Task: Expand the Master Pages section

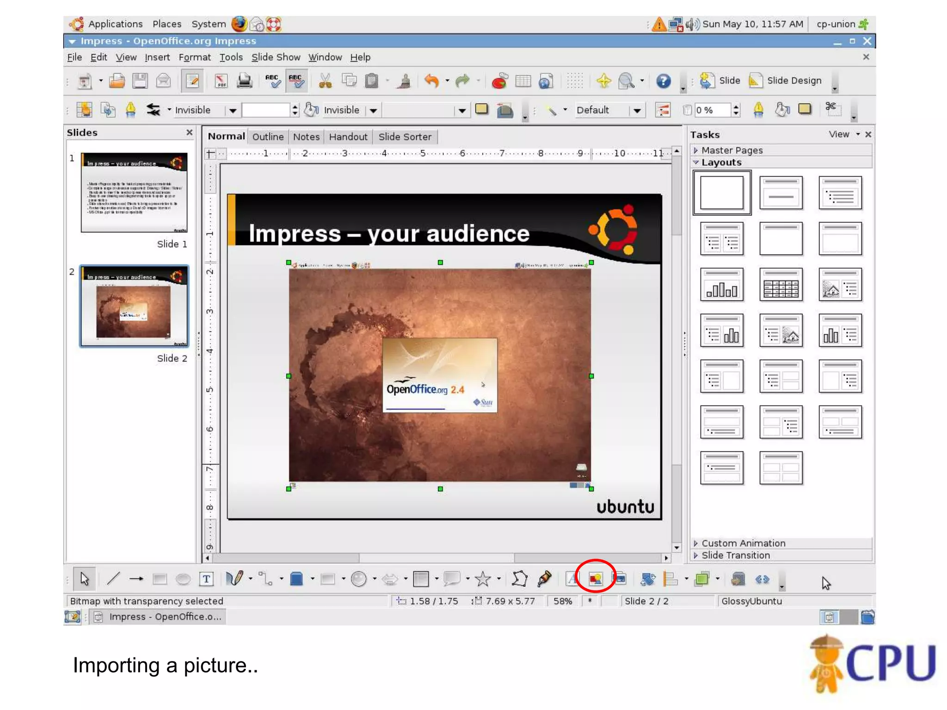Action: 781,150
